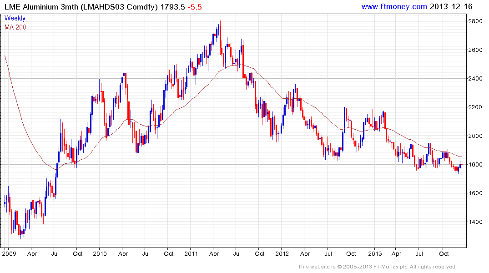Screen dimensions: 489x273
Task: Click the 2010 year label on time axis
Action: click(x=100, y=253)
